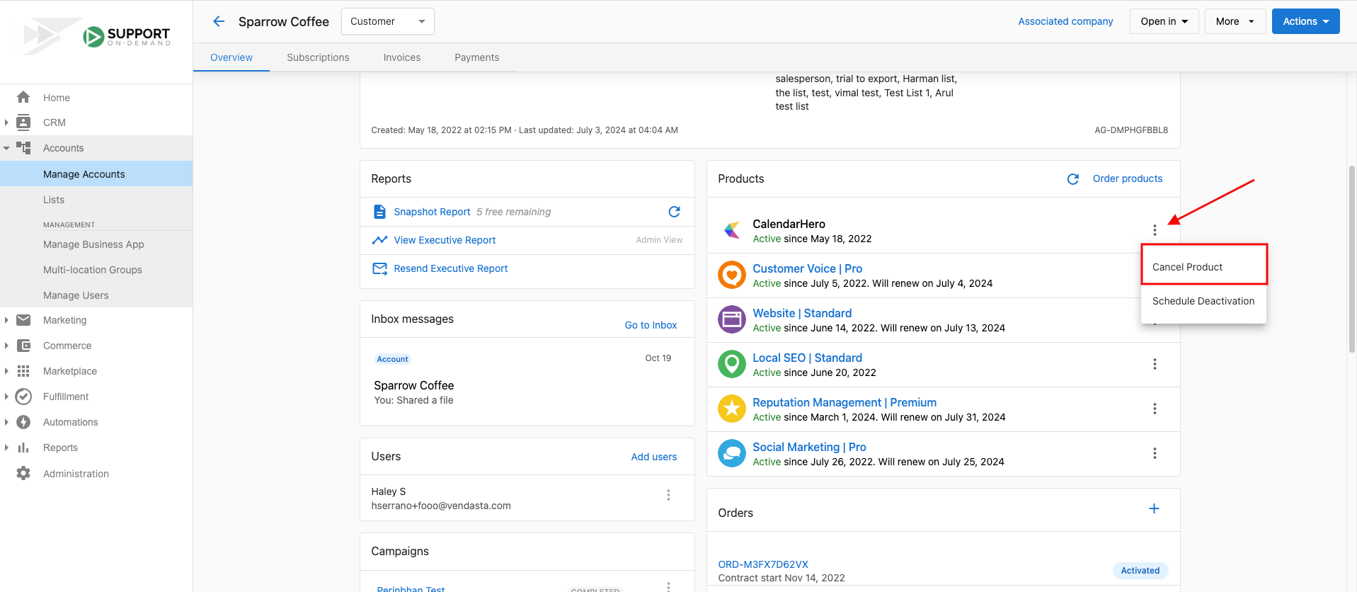Screen dimensions: 1357x592
Task: Click the Order products link
Action: [x=1127, y=178]
